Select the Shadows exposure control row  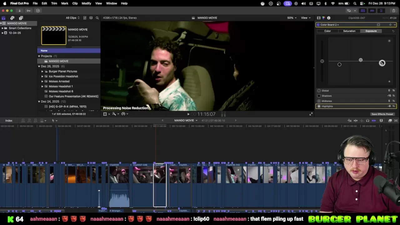(x=356, y=96)
